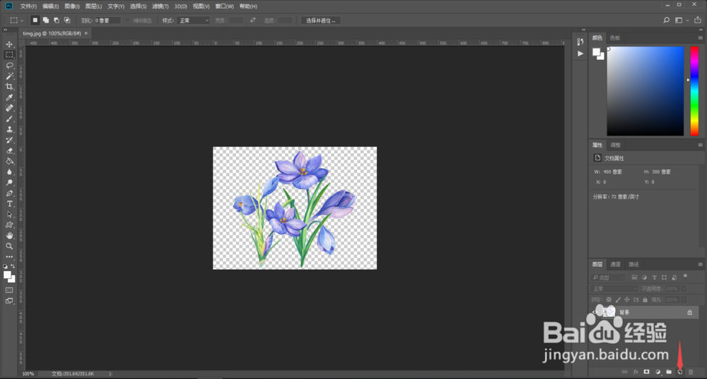The height and width of the screenshot is (379, 707).
Task: Open the search magnifier in options bar
Action: coord(667,20)
